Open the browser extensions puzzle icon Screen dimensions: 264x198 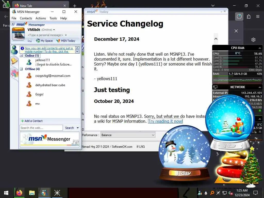pyautogui.click(x=249, y=16)
